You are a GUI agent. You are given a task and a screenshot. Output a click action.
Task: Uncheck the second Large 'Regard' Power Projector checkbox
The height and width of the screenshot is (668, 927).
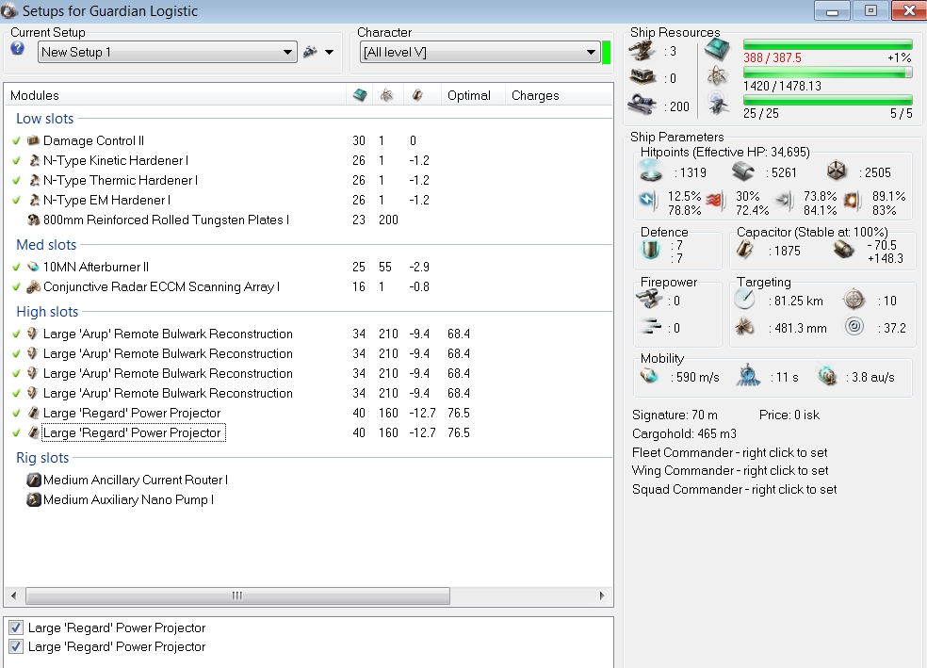click(x=16, y=646)
